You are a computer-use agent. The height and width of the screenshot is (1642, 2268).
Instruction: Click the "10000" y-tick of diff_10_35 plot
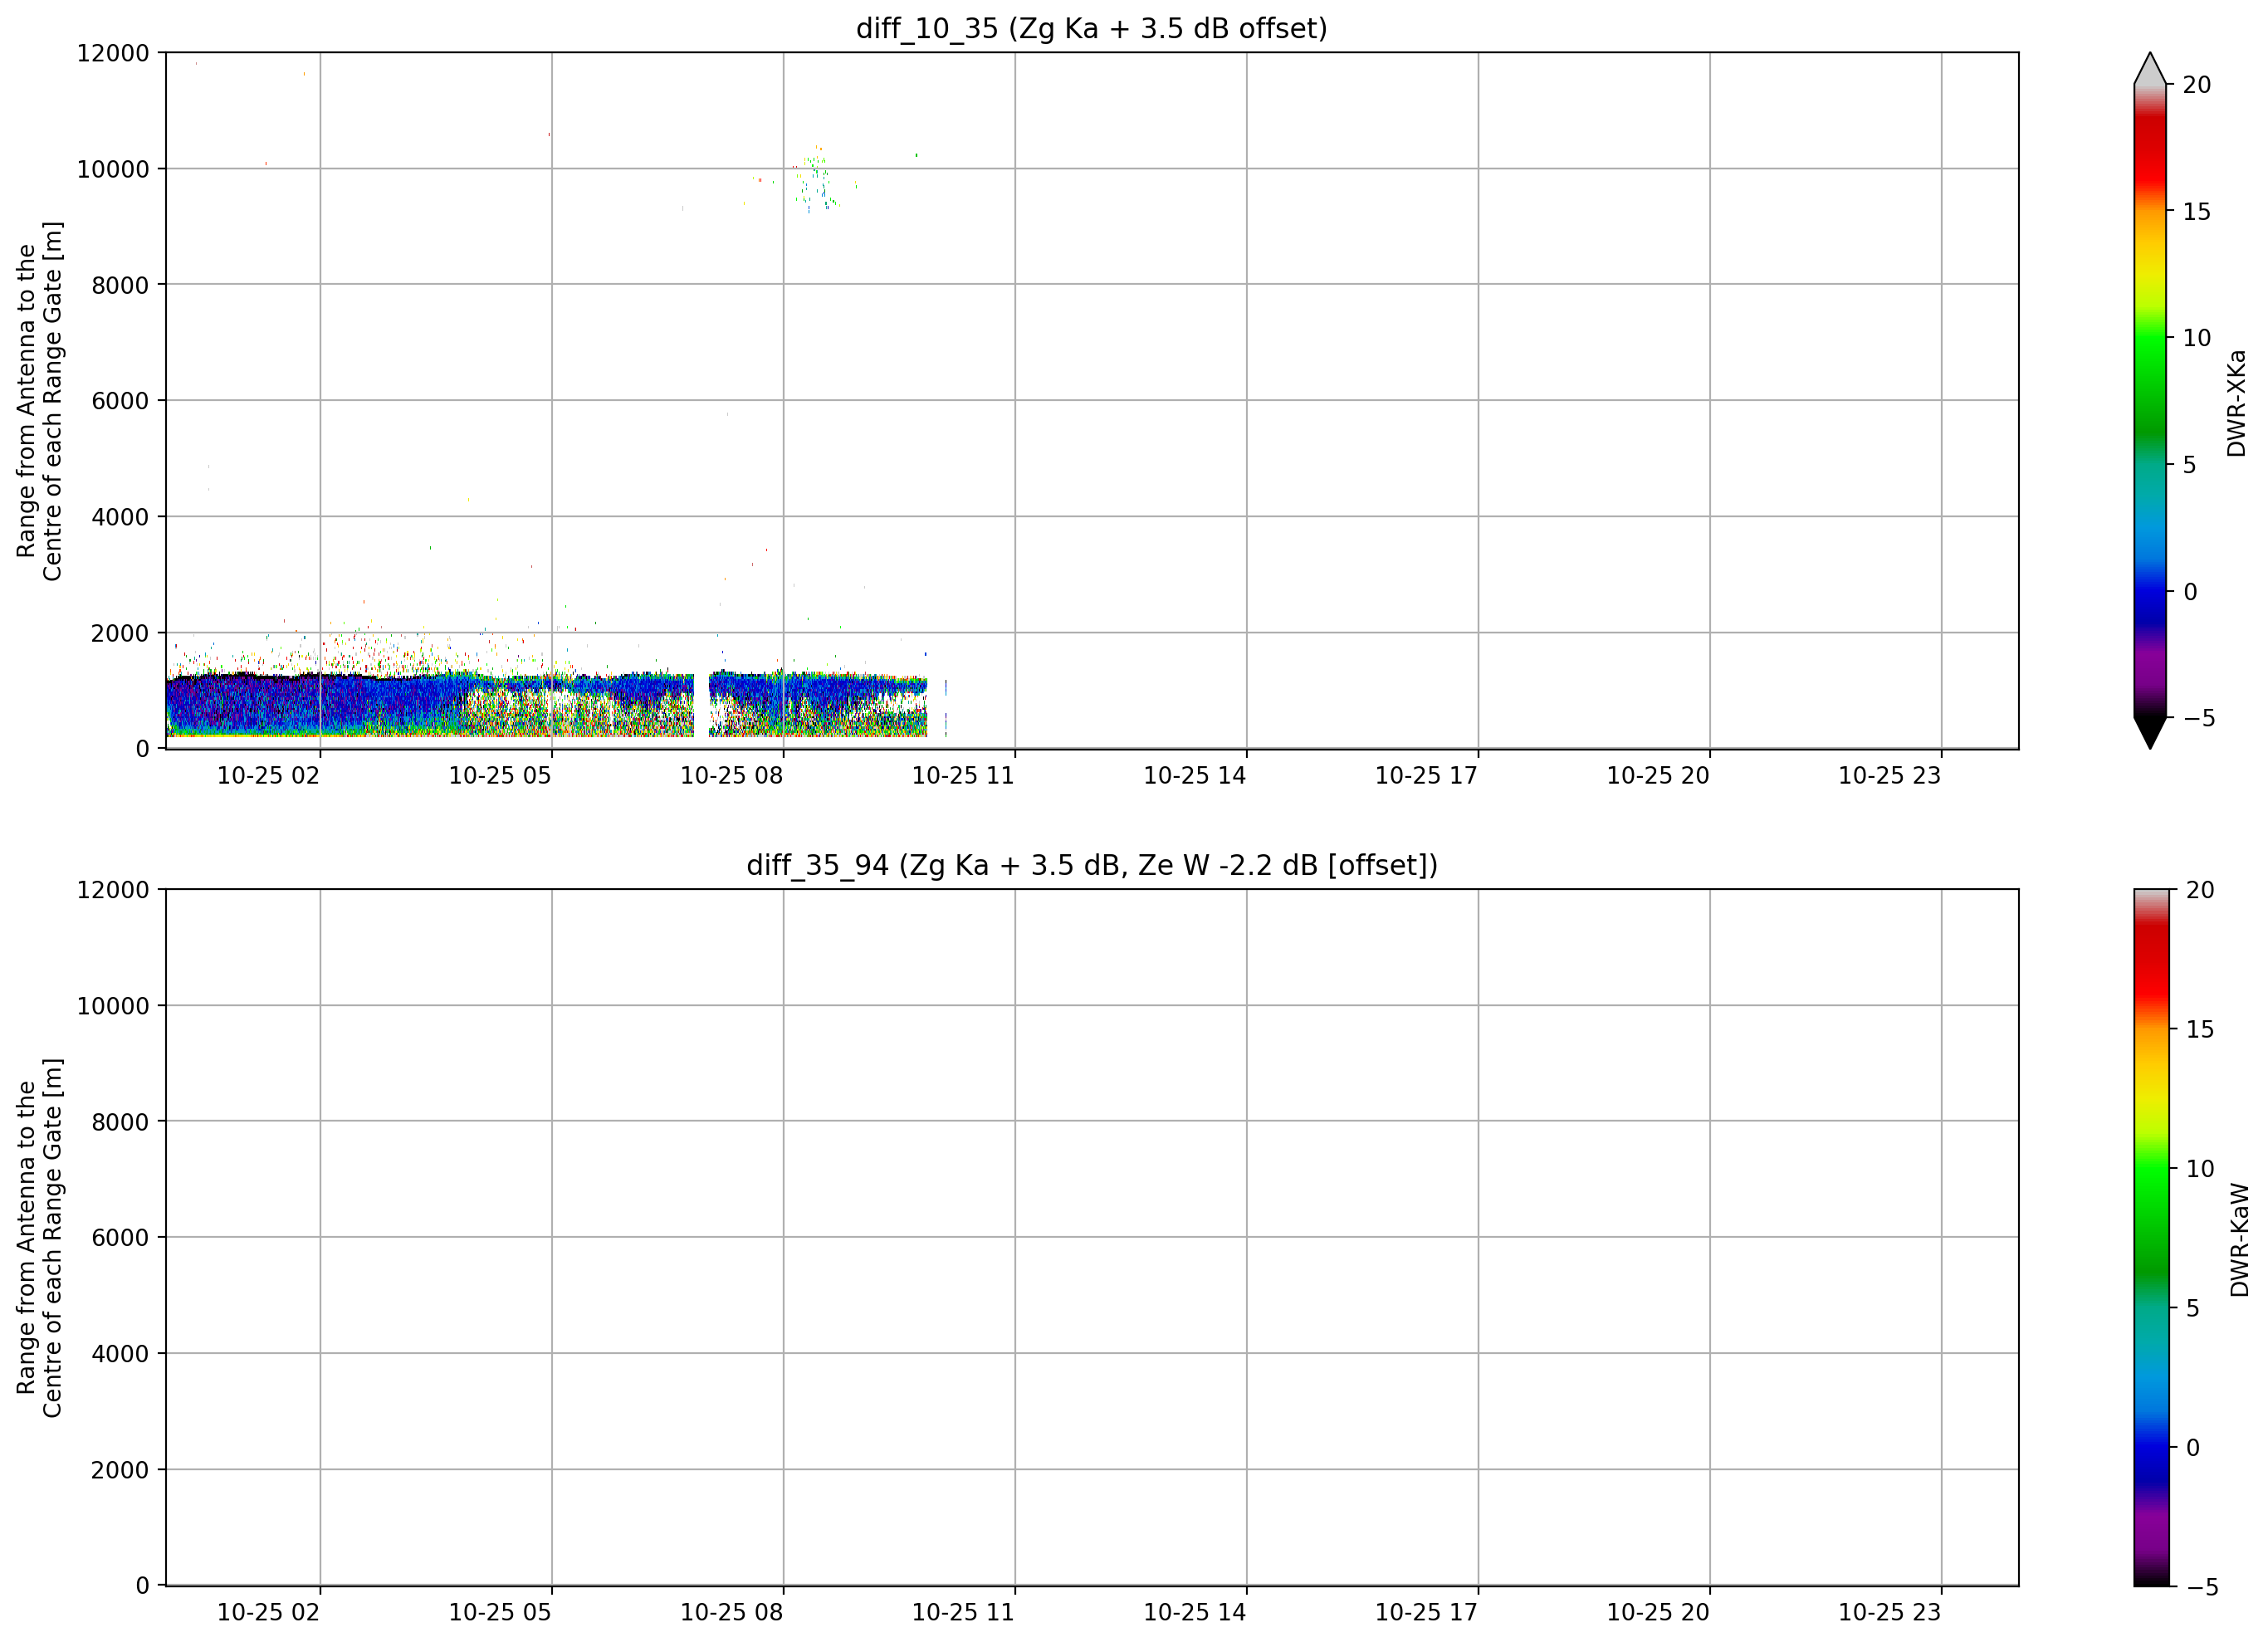[x=113, y=169]
